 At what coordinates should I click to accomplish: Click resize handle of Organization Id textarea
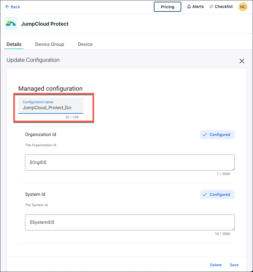tap(233, 169)
